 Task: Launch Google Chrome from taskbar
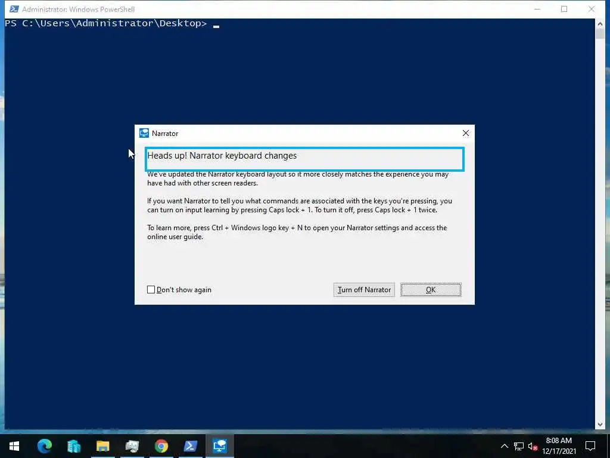[161, 446]
